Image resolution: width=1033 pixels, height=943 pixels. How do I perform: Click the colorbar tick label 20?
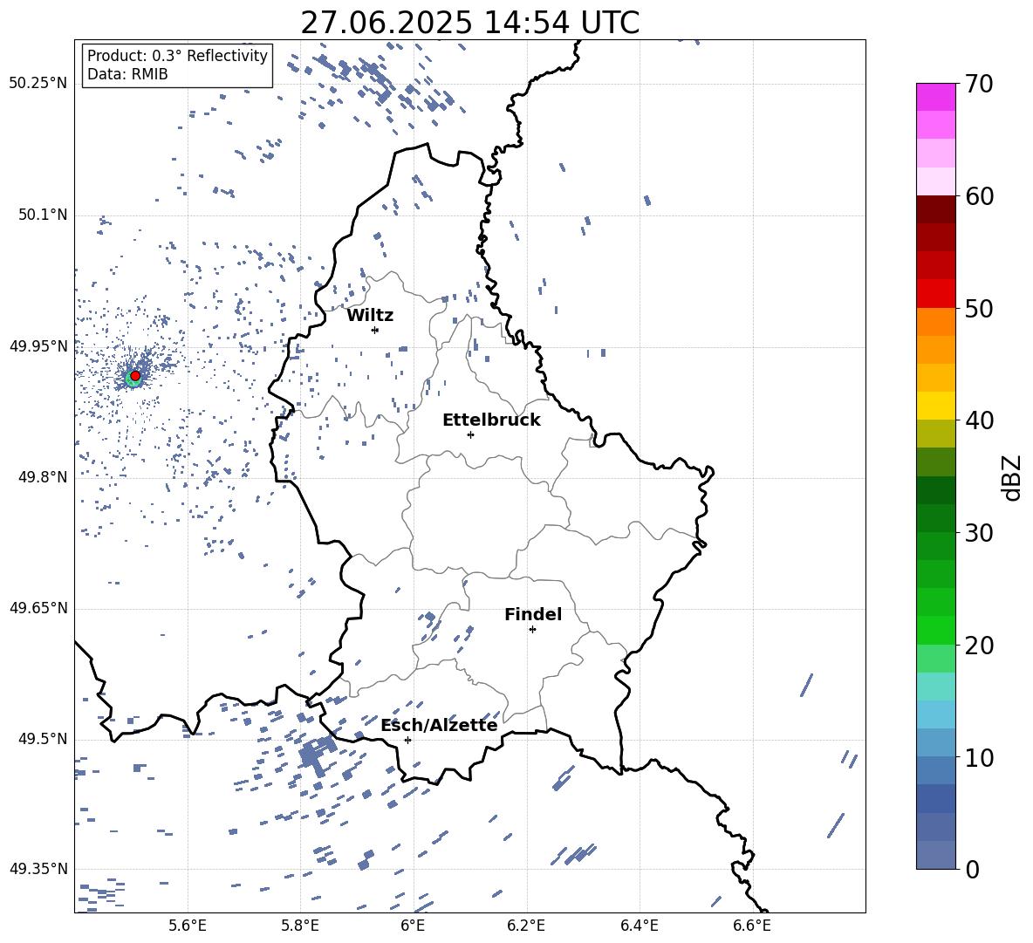[x=979, y=645]
